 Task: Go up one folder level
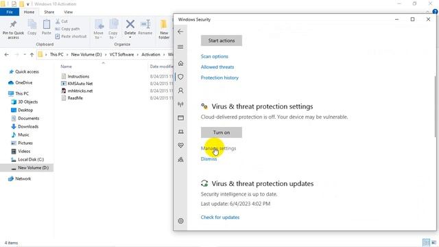32,55
